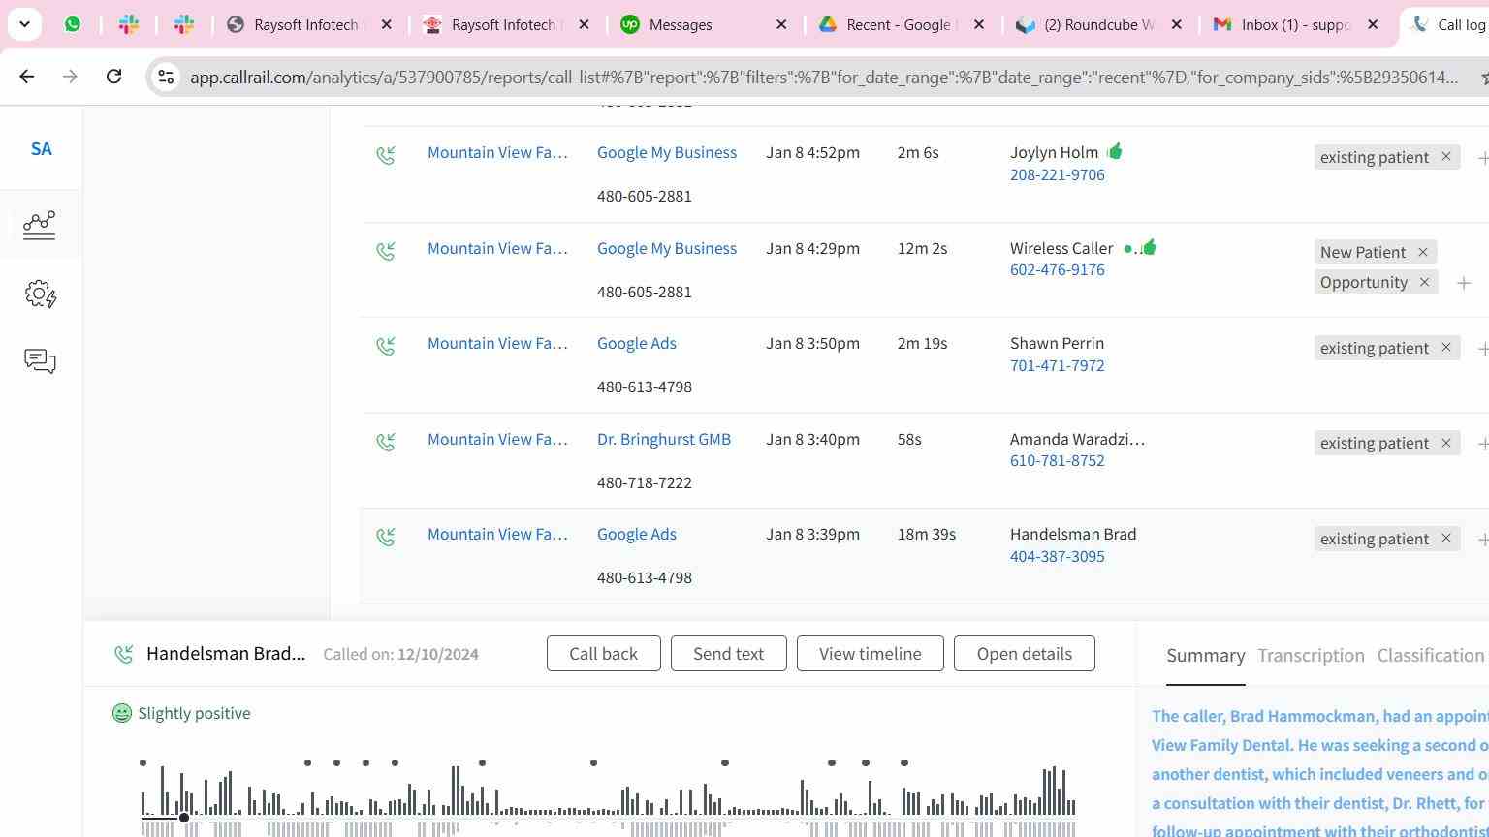The height and width of the screenshot is (837, 1489).
Task: Open Mountain View company link in Joylyn Holm row
Action: (497, 152)
